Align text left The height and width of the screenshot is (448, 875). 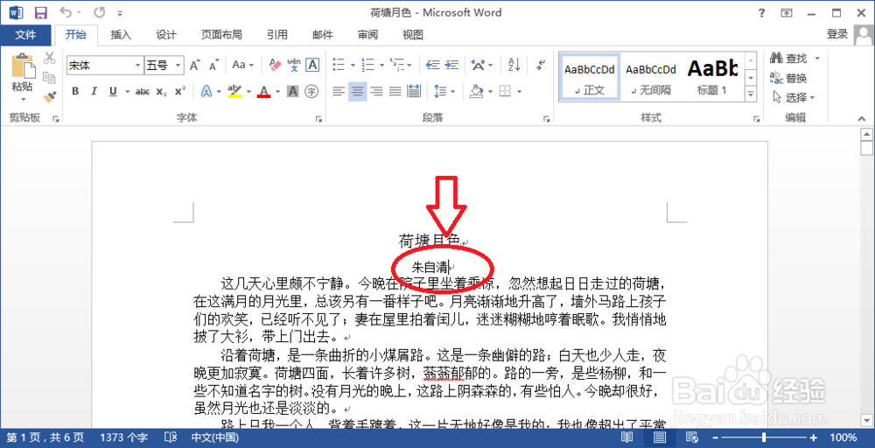(x=338, y=91)
